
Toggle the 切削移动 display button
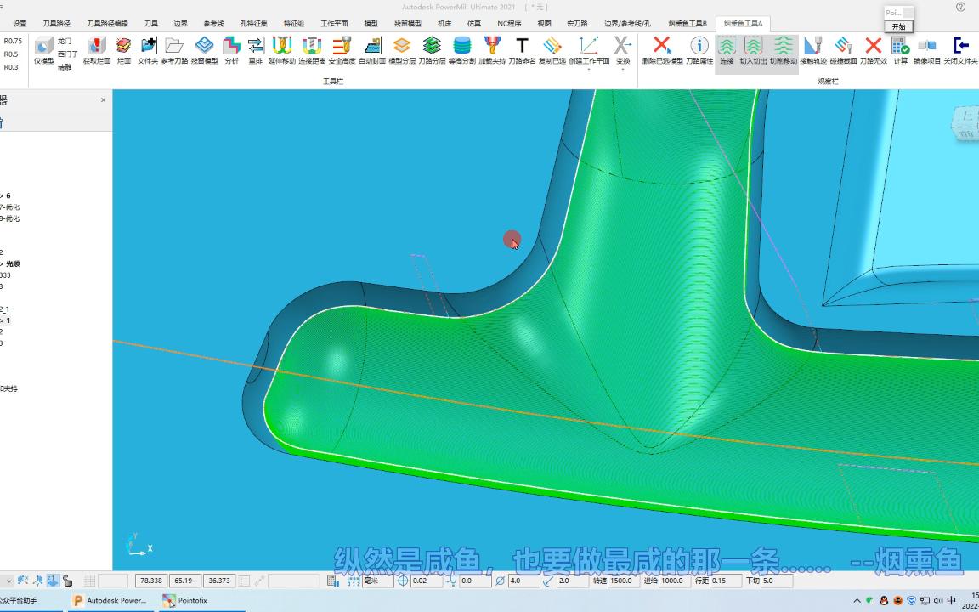pyautogui.click(x=783, y=50)
